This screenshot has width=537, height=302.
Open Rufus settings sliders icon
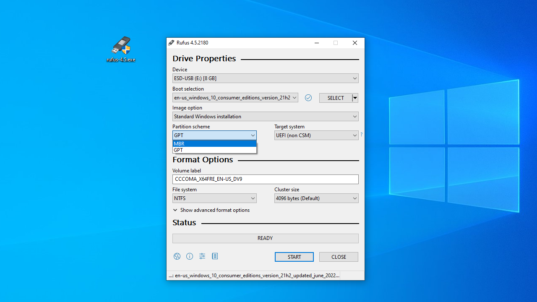(202, 256)
